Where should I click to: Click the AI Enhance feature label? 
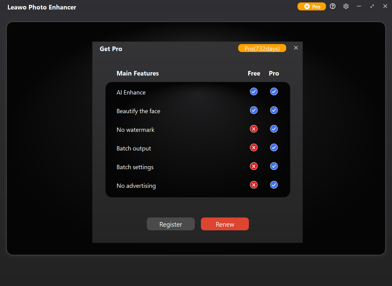(131, 92)
